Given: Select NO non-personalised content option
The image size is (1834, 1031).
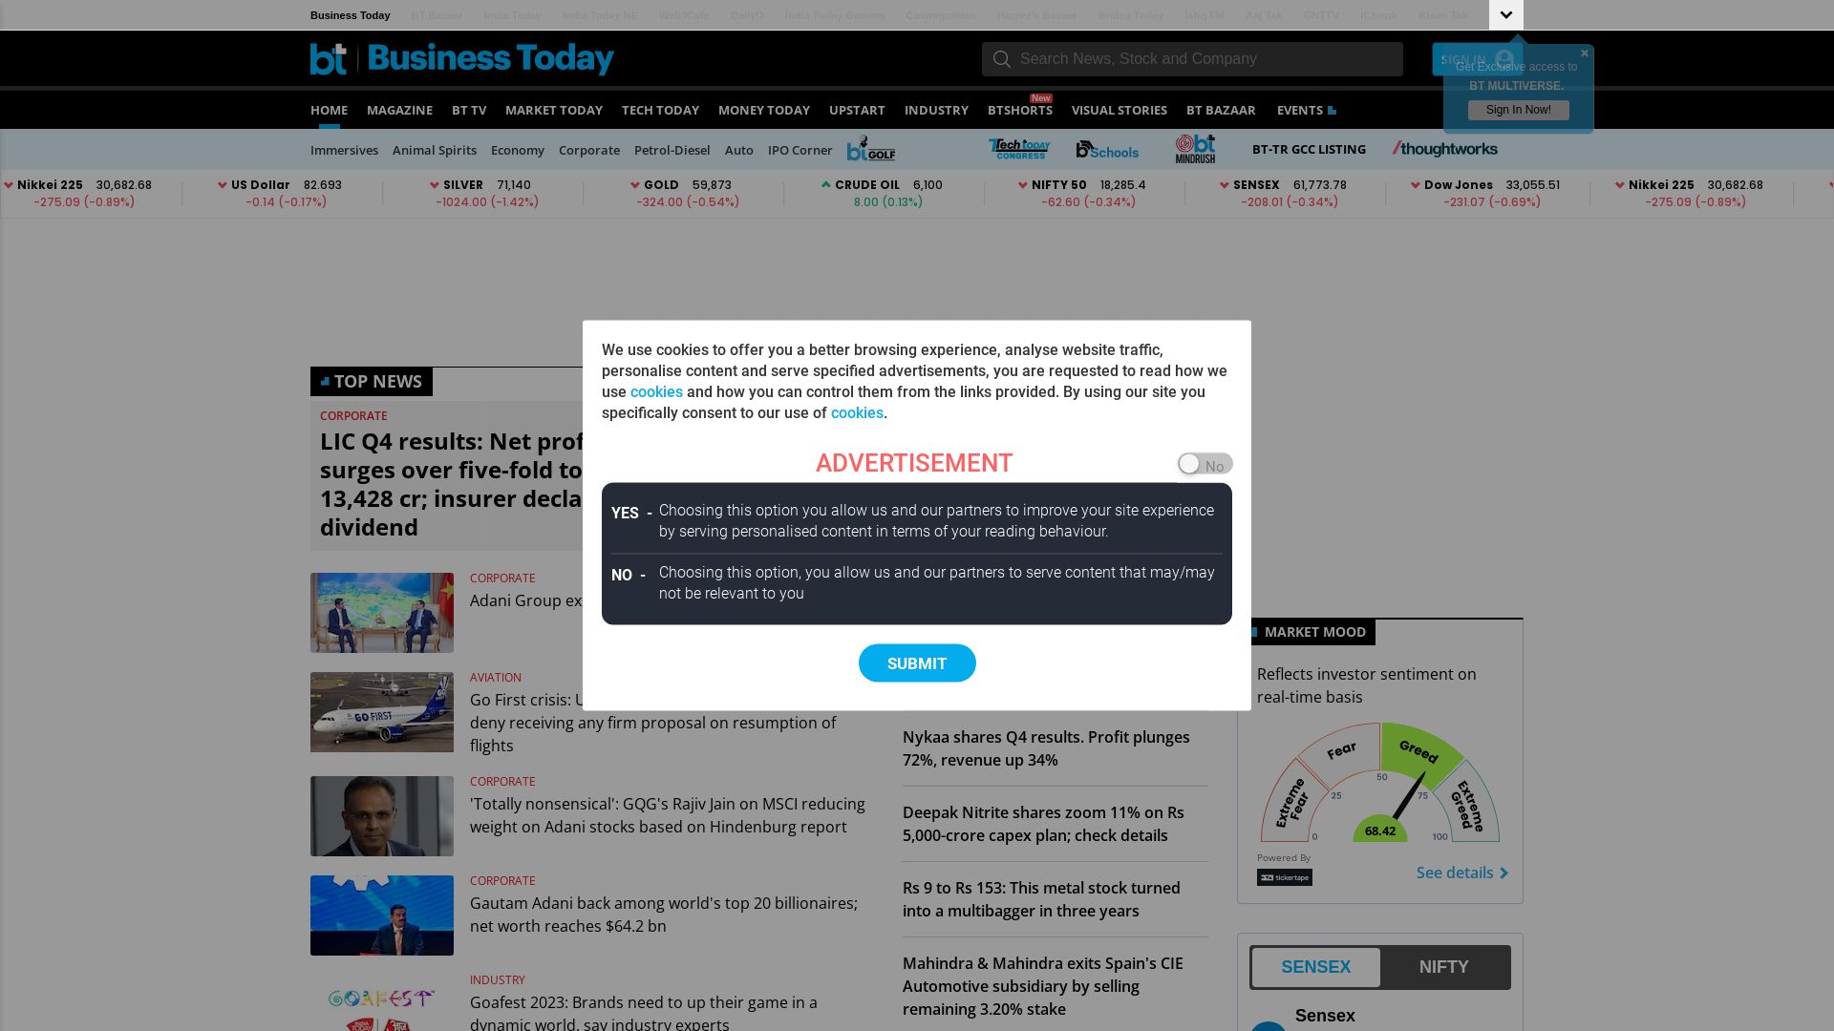Looking at the screenshot, I should 624,574.
